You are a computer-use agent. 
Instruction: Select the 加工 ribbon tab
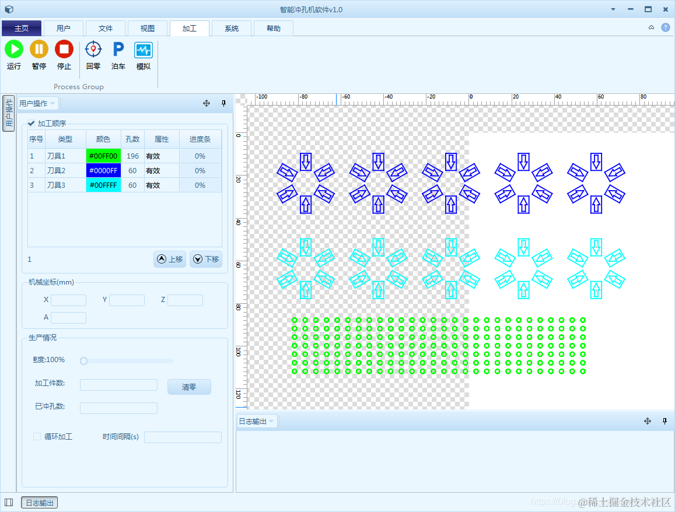click(190, 29)
